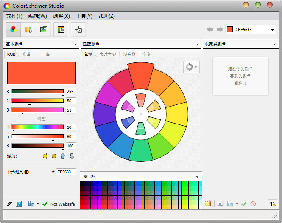
Task: Switch to the 色轮 tab
Action: click(88, 54)
